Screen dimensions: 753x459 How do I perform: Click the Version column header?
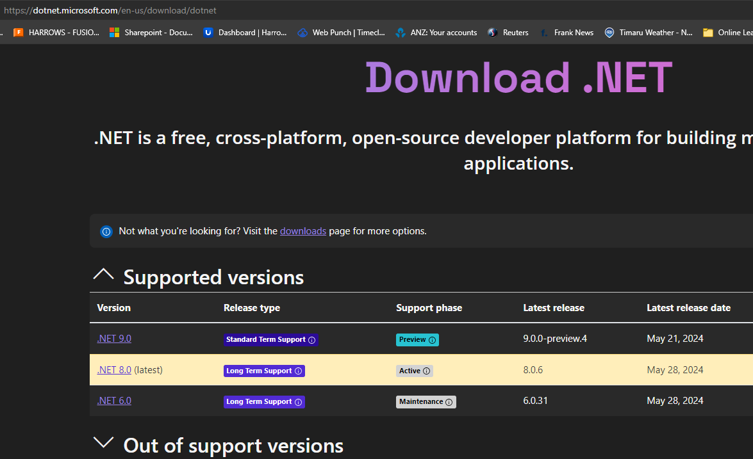coord(114,308)
